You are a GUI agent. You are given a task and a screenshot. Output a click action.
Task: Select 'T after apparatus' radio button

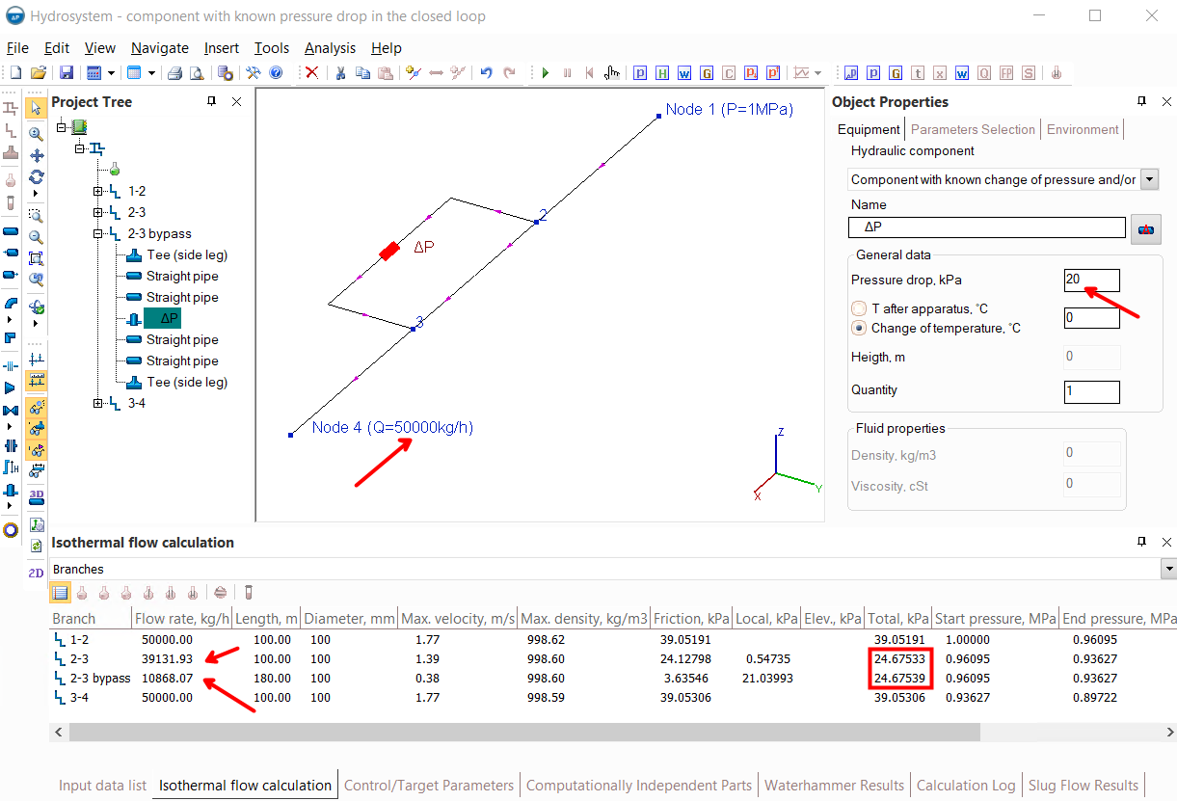(x=859, y=309)
